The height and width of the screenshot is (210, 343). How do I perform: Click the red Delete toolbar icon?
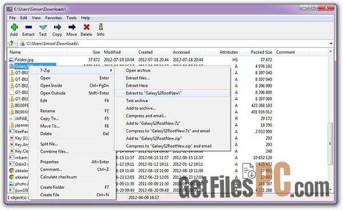(x=86, y=27)
